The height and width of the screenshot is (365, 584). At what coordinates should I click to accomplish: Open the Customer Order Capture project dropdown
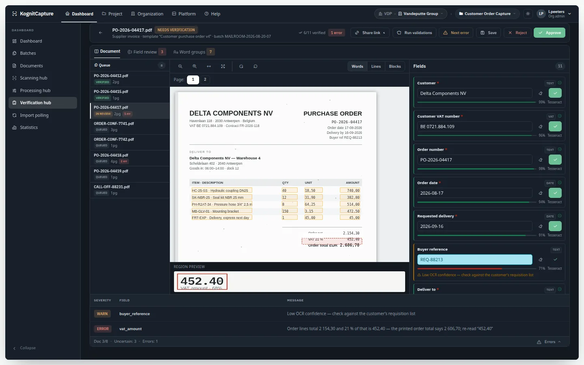tap(487, 14)
